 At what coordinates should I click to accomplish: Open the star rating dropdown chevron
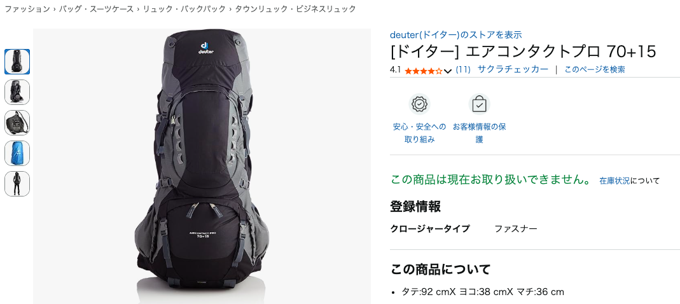coord(448,71)
